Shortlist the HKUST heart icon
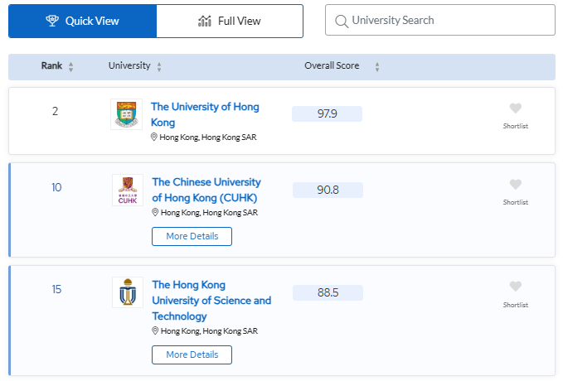This screenshot has width=563, height=381. pyautogui.click(x=516, y=287)
